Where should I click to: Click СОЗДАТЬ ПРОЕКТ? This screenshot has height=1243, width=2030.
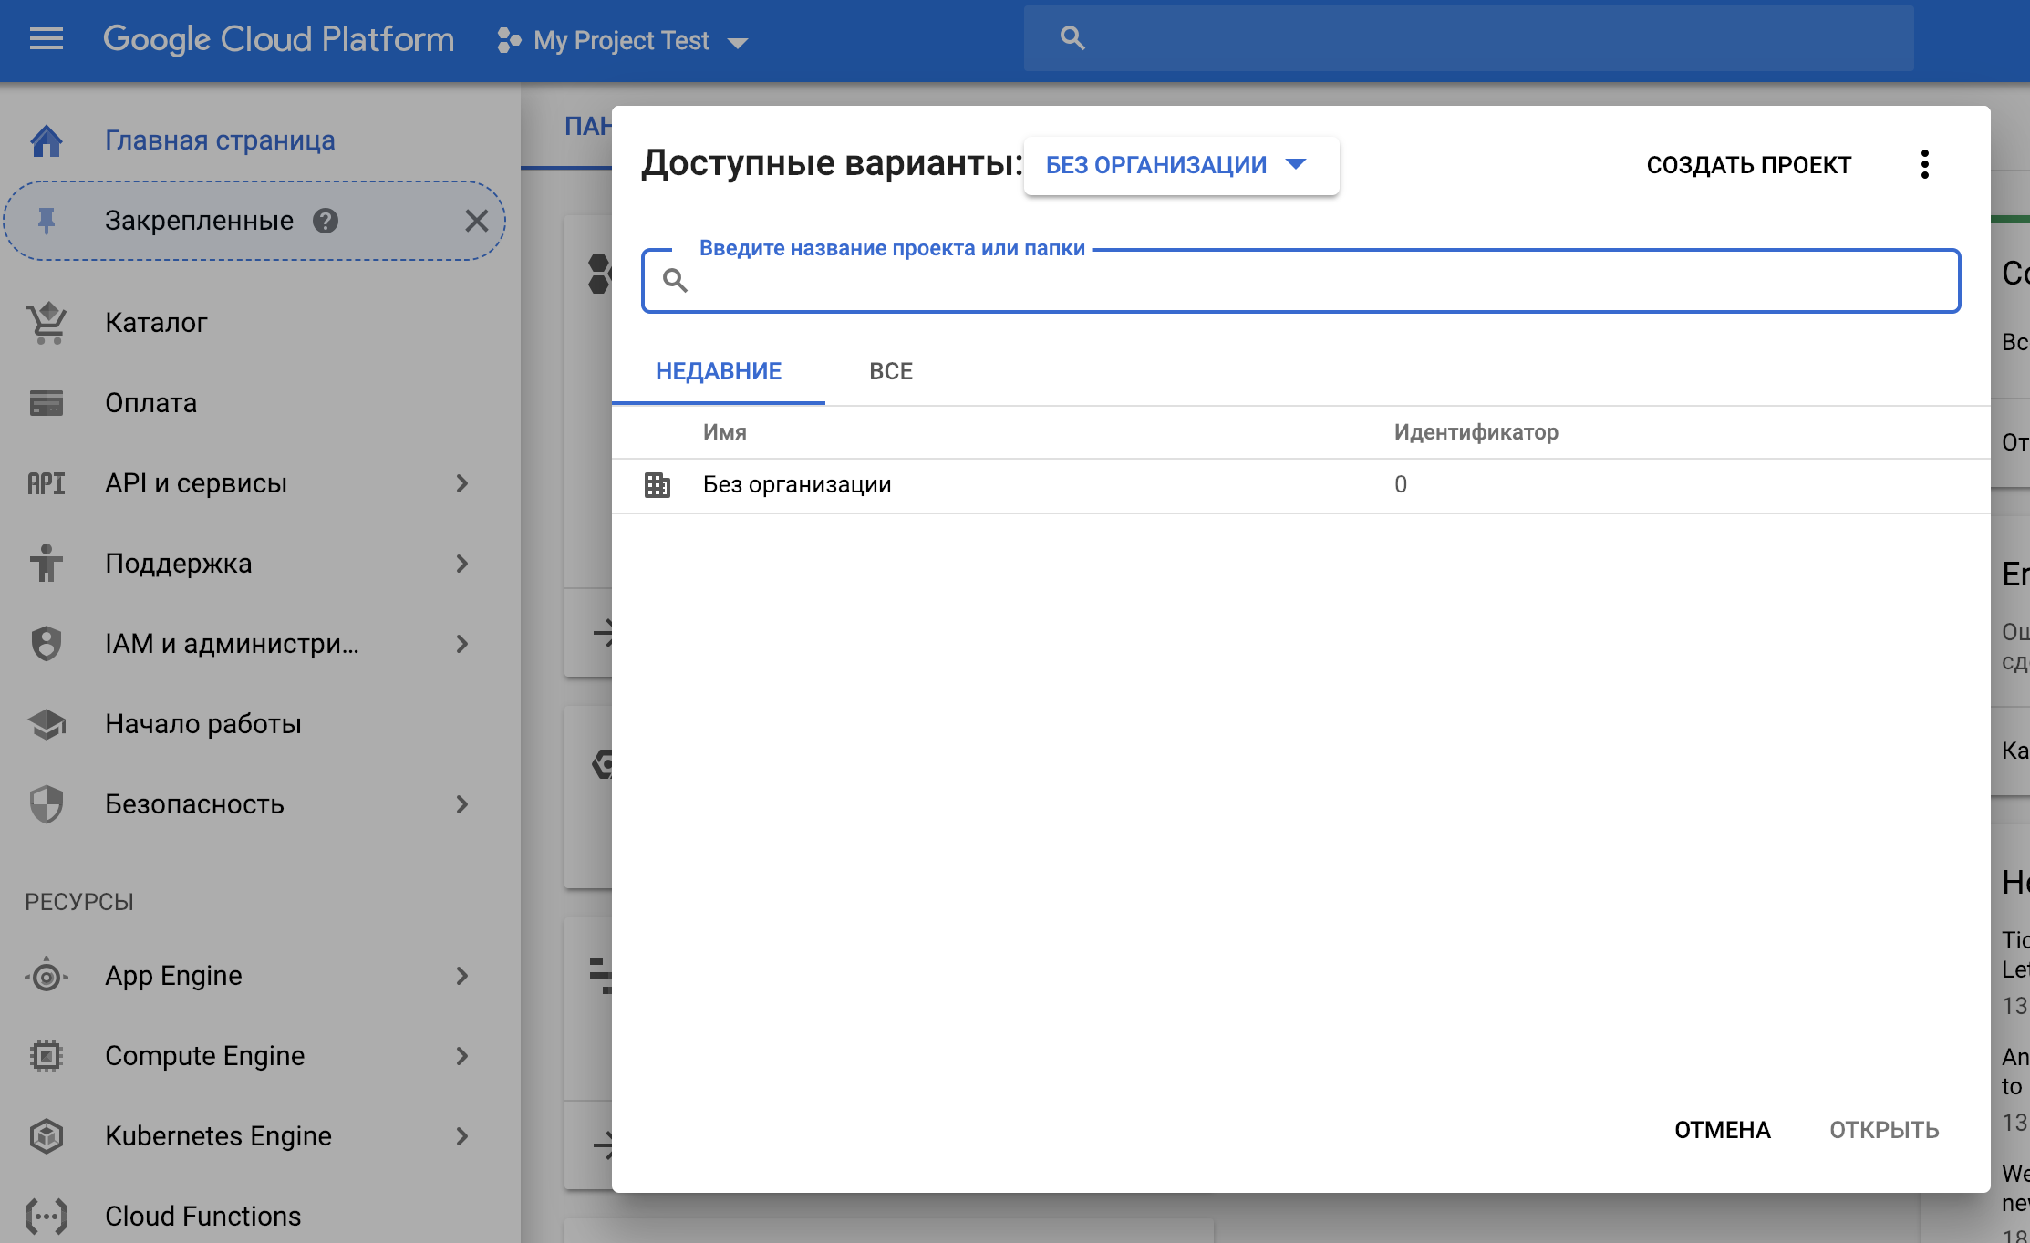[1747, 164]
